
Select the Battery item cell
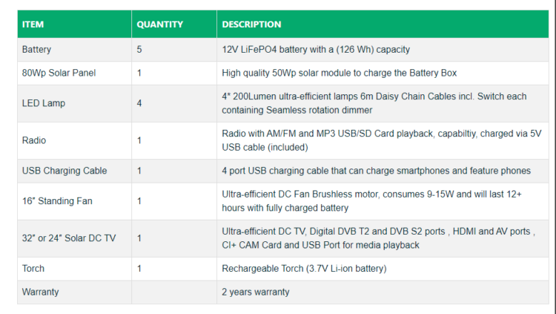(x=37, y=50)
